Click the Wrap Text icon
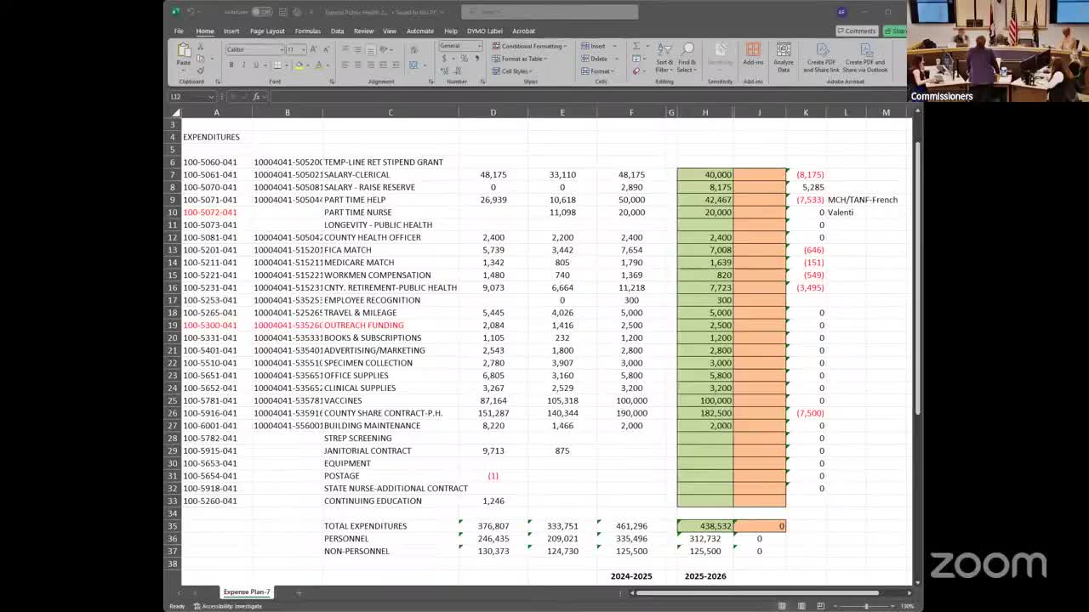Image resolution: width=1089 pixels, height=612 pixels. 413,49
